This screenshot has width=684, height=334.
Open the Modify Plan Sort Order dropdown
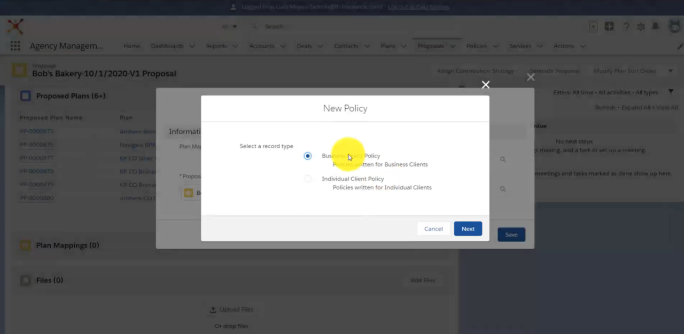pyautogui.click(x=670, y=70)
